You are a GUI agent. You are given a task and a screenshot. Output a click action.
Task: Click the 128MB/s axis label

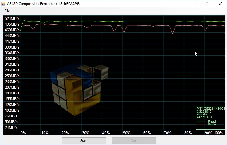coord(12,105)
